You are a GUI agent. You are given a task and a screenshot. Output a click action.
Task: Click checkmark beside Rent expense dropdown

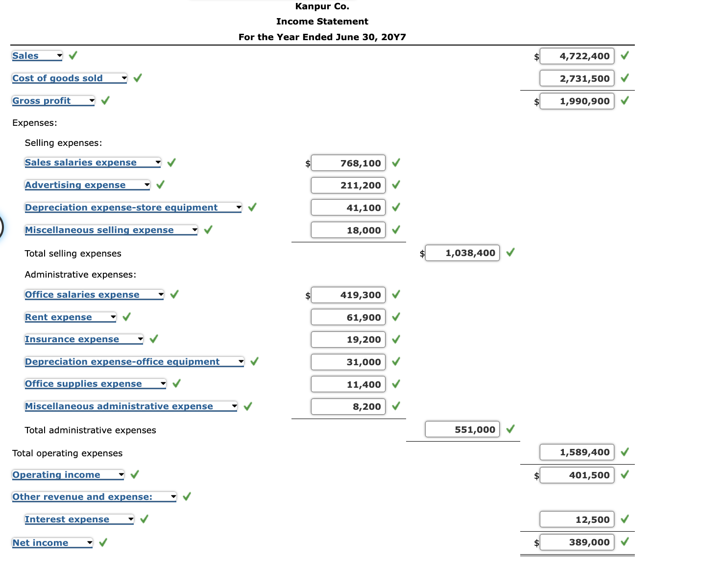(x=127, y=317)
